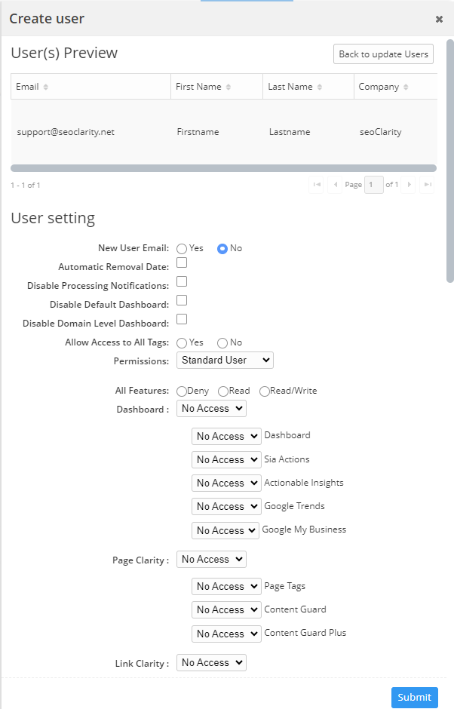Tick the Disable Default Dashboard checkbox
This screenshot has height=709, width=454.
click(182, 301)
